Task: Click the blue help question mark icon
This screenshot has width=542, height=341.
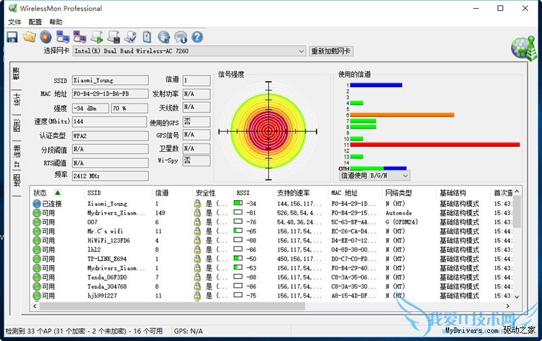Action: [x=197, y=37]
